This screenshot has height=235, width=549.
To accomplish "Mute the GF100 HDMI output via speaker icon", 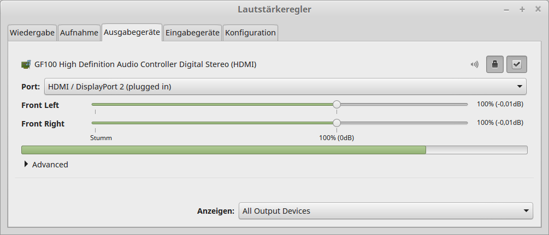I will point(474,64).
